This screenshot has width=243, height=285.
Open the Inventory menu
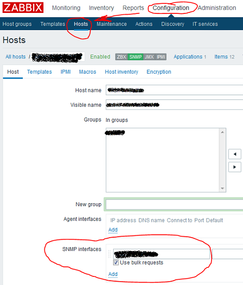pos(101,8)
